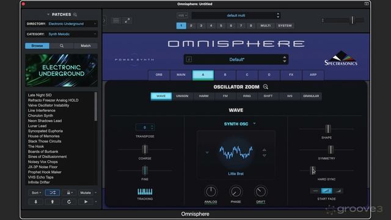Click the patch list scrollbar
This screenshot has height=220, width=391.
point(96,106)
